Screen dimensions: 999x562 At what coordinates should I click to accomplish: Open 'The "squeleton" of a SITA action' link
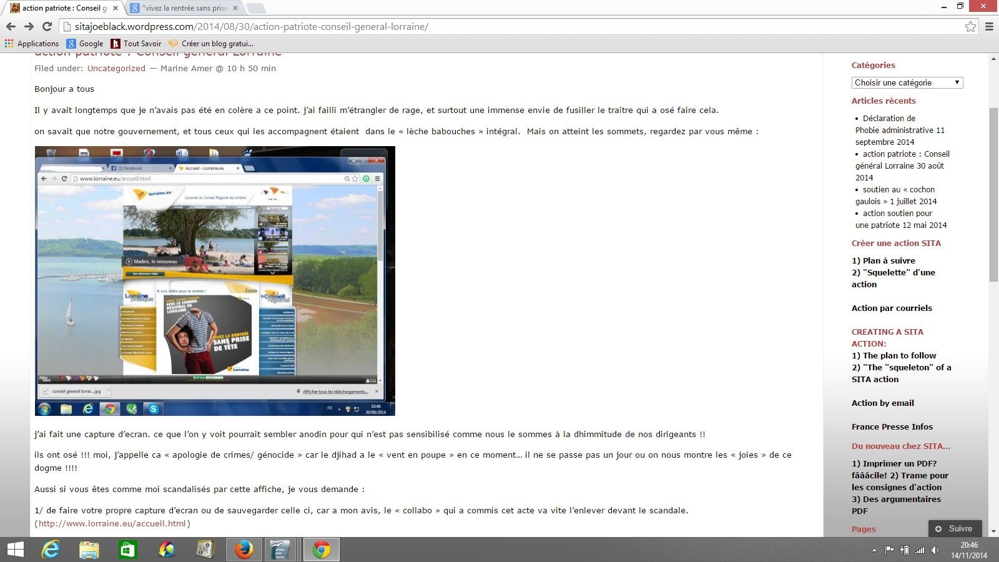pos(902,373)
